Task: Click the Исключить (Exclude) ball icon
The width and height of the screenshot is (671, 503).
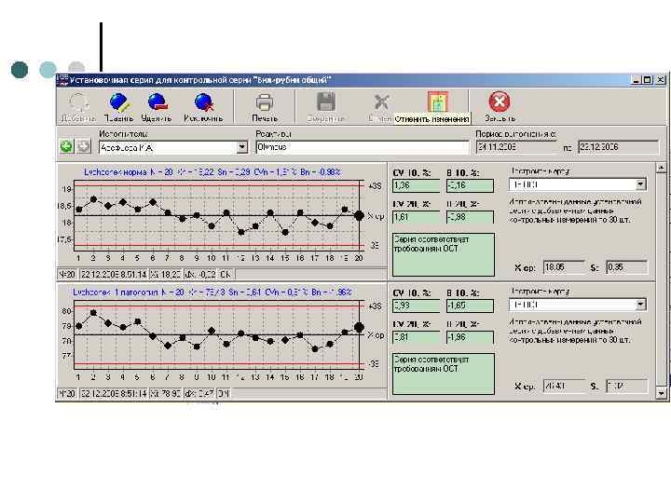Action: (203, 102)
